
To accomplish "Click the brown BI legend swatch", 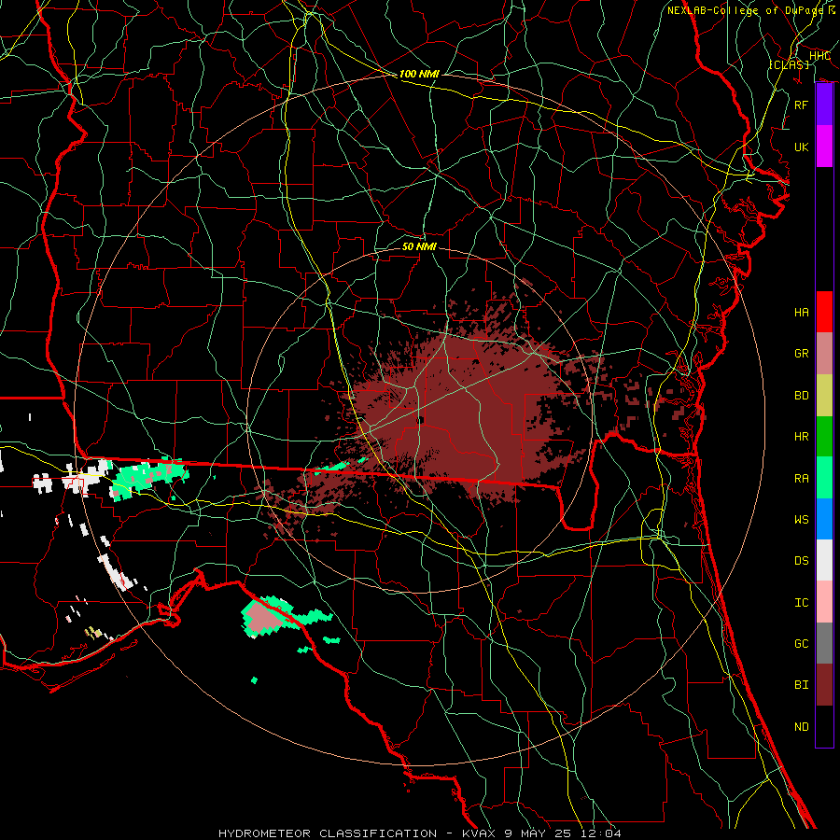I will point(824,685).
